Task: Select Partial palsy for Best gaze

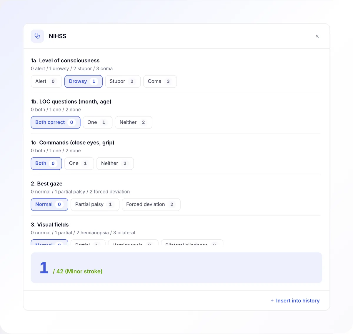Action: [x=95, y=204]
